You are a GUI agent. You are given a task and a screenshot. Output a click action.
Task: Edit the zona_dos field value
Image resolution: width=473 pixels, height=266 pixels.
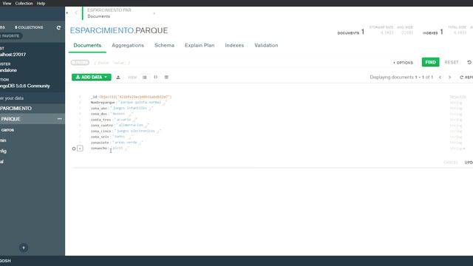coord(118,114)
